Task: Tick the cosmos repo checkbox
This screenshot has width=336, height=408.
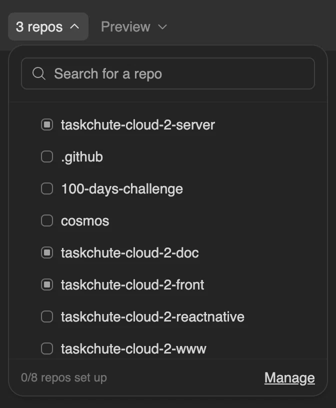Action: [x=47, y=220]
